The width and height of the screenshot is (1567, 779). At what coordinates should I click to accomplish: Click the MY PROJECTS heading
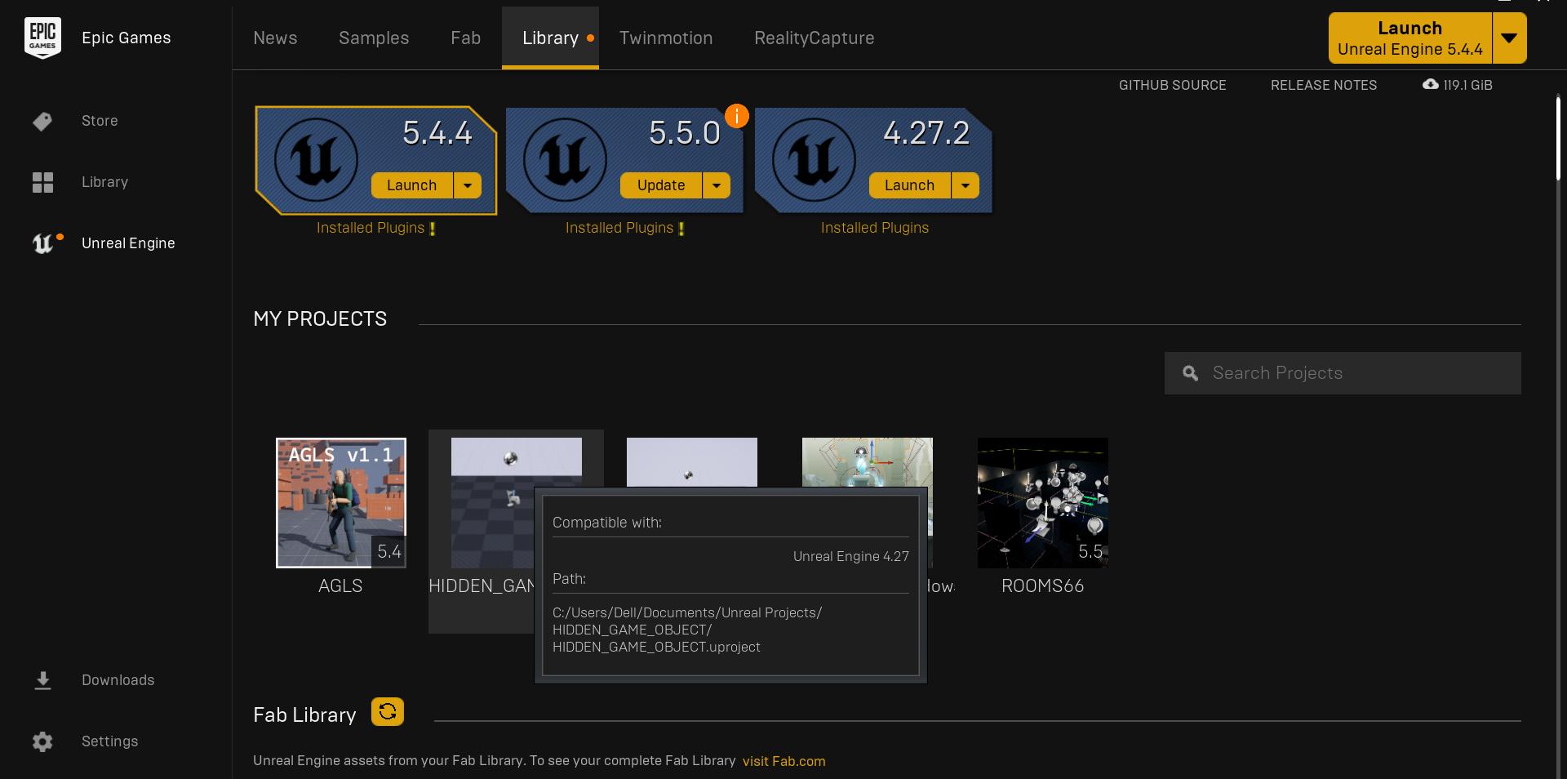point(320,318)
